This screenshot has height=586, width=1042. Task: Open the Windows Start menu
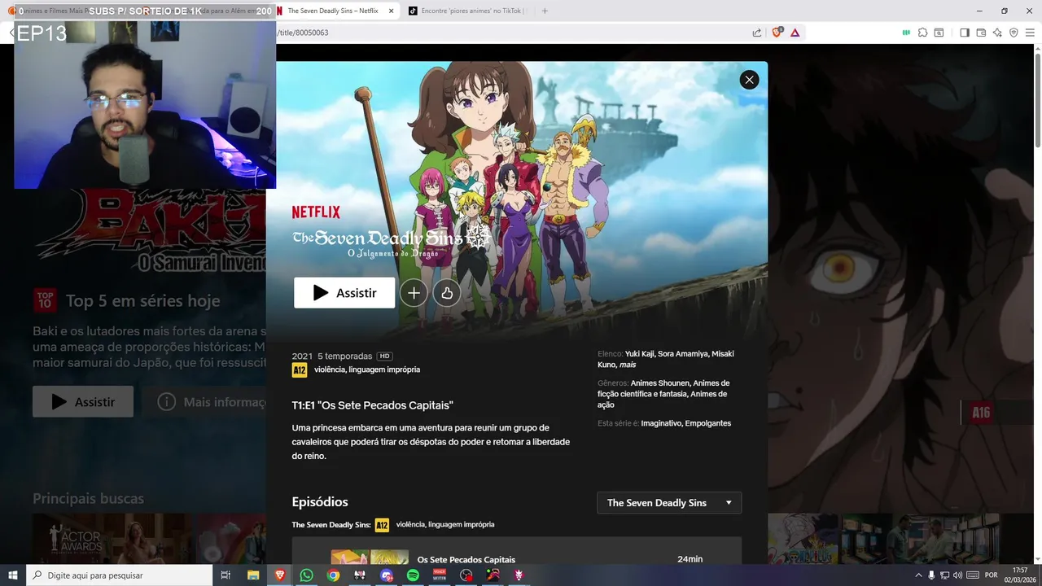click(12, 575)
